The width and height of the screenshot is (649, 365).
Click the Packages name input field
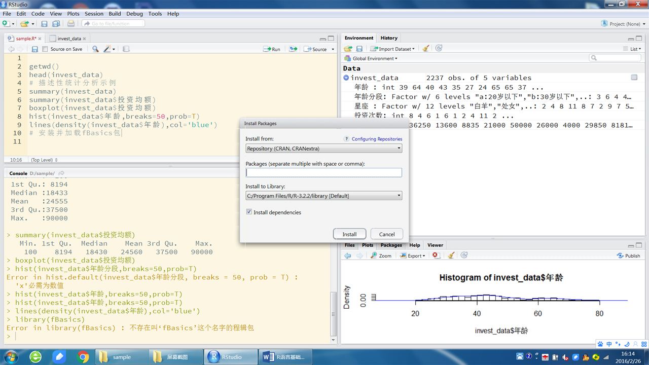point(323,172)
